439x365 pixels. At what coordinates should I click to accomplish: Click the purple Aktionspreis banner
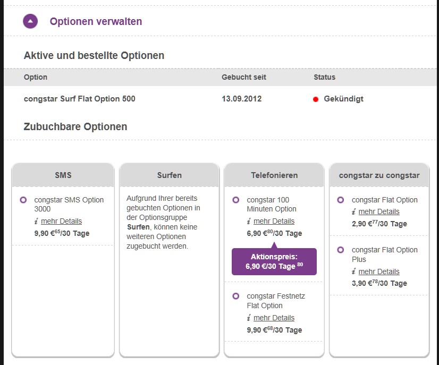pos(274,261)
